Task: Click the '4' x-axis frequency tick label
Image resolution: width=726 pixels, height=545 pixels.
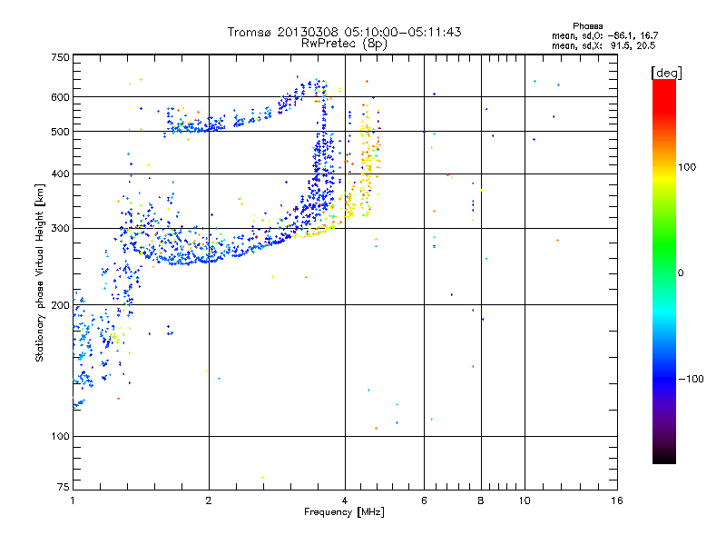Action: pos(345,500)
